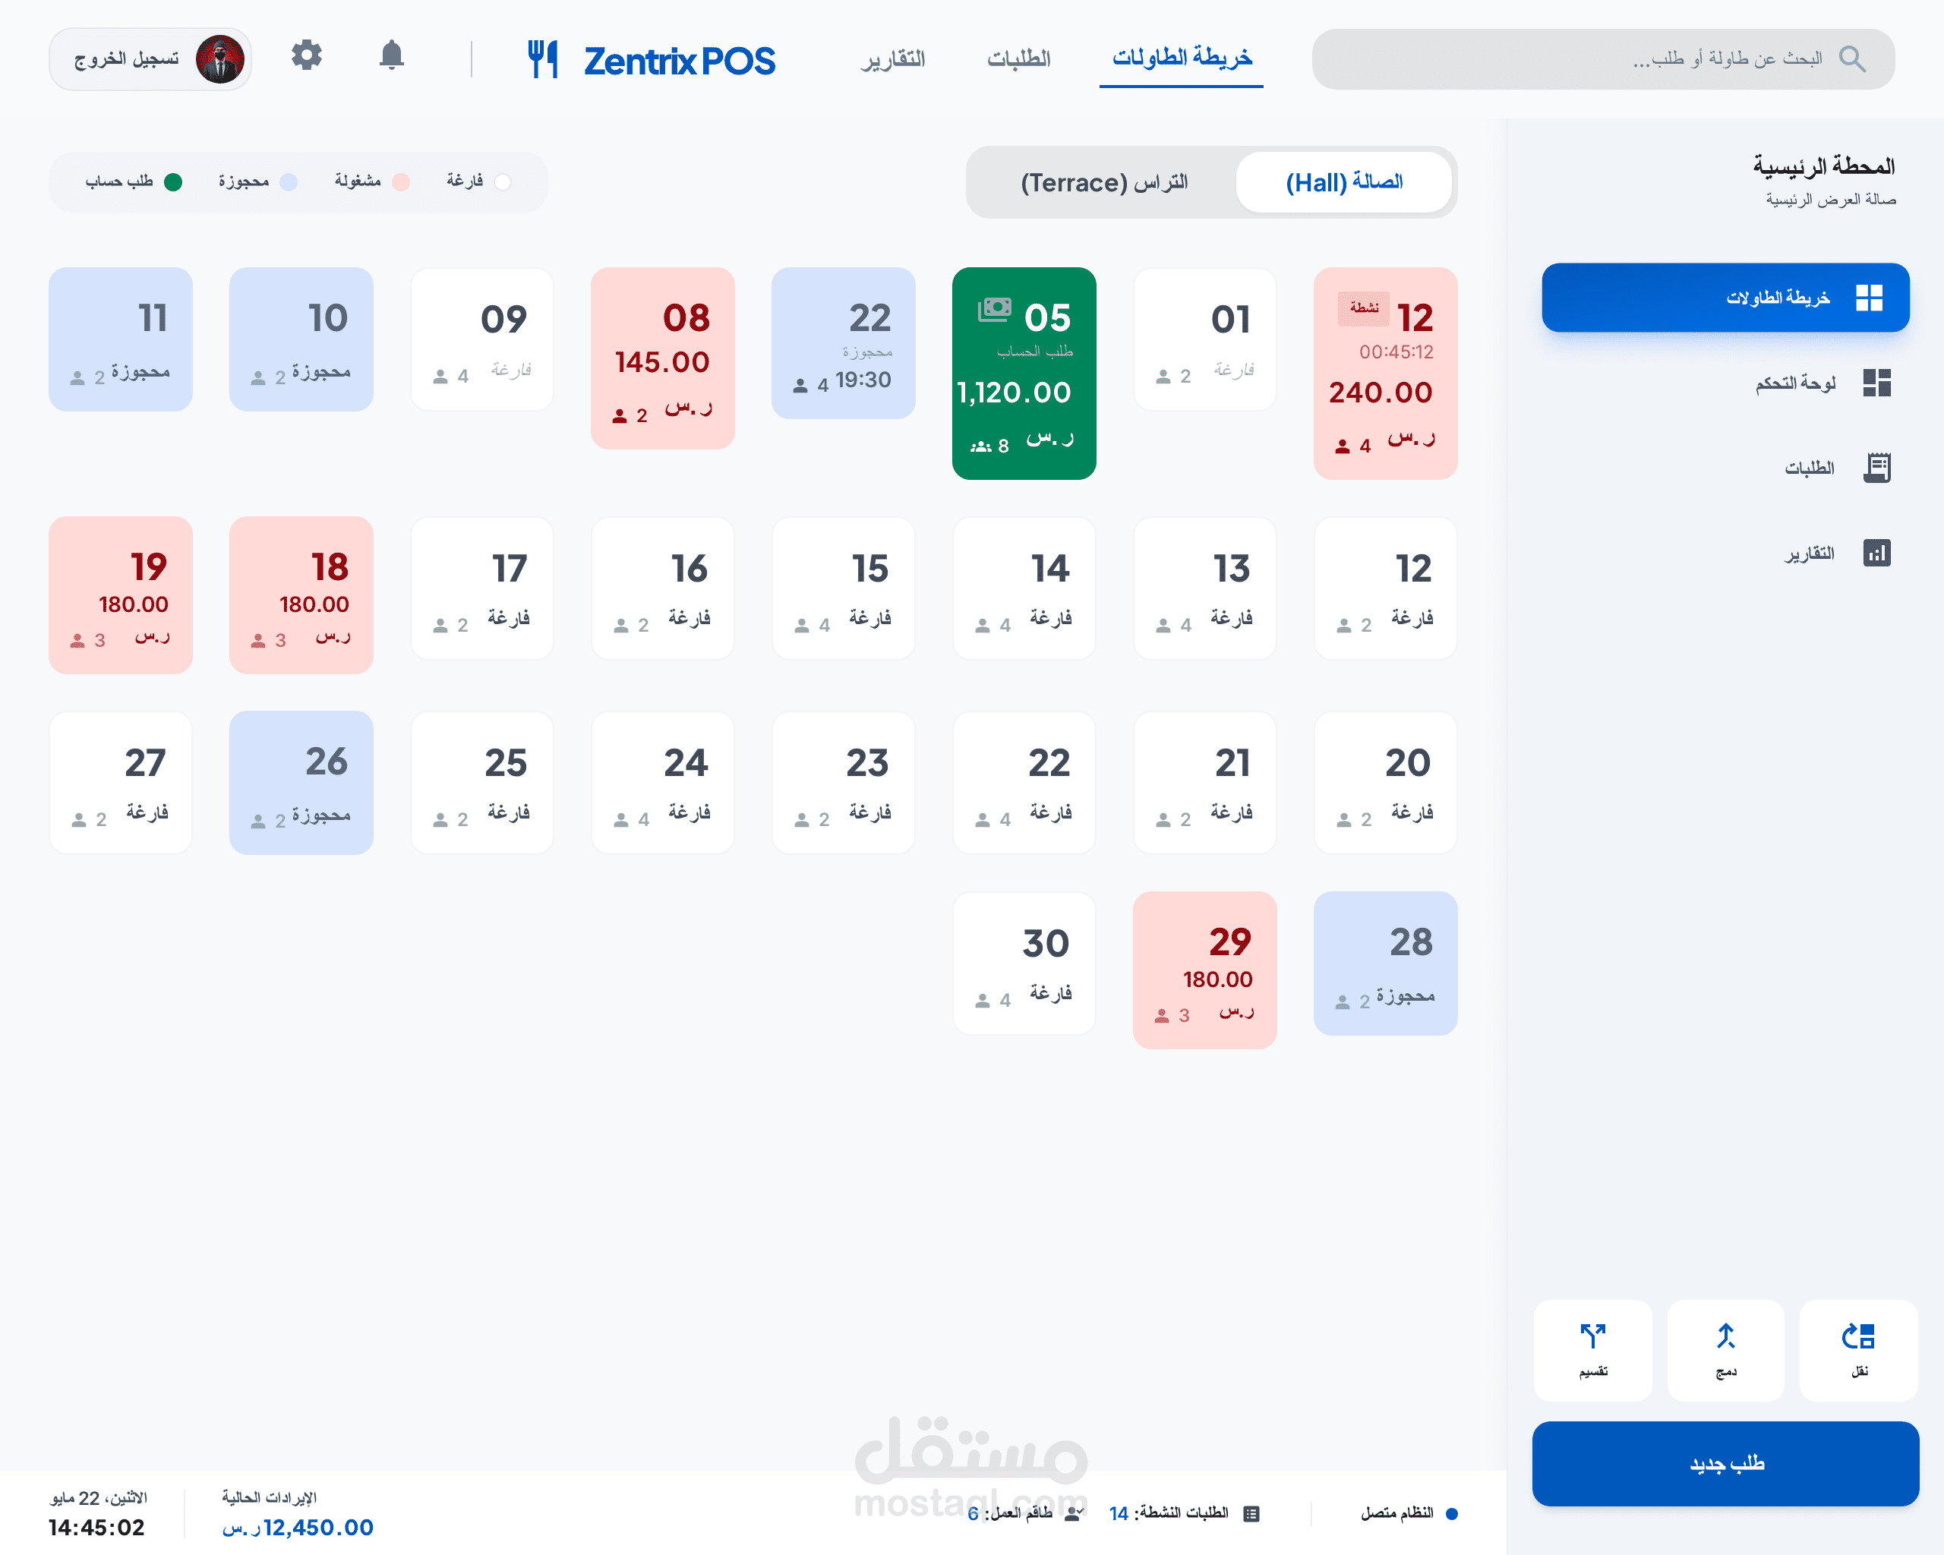Viewport: 1944px width, 1555px height.
Task: Select empty table 24
Action: pyautogui.click(x=663, y=783)
